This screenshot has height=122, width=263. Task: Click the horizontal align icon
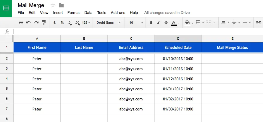pos(223,23)
